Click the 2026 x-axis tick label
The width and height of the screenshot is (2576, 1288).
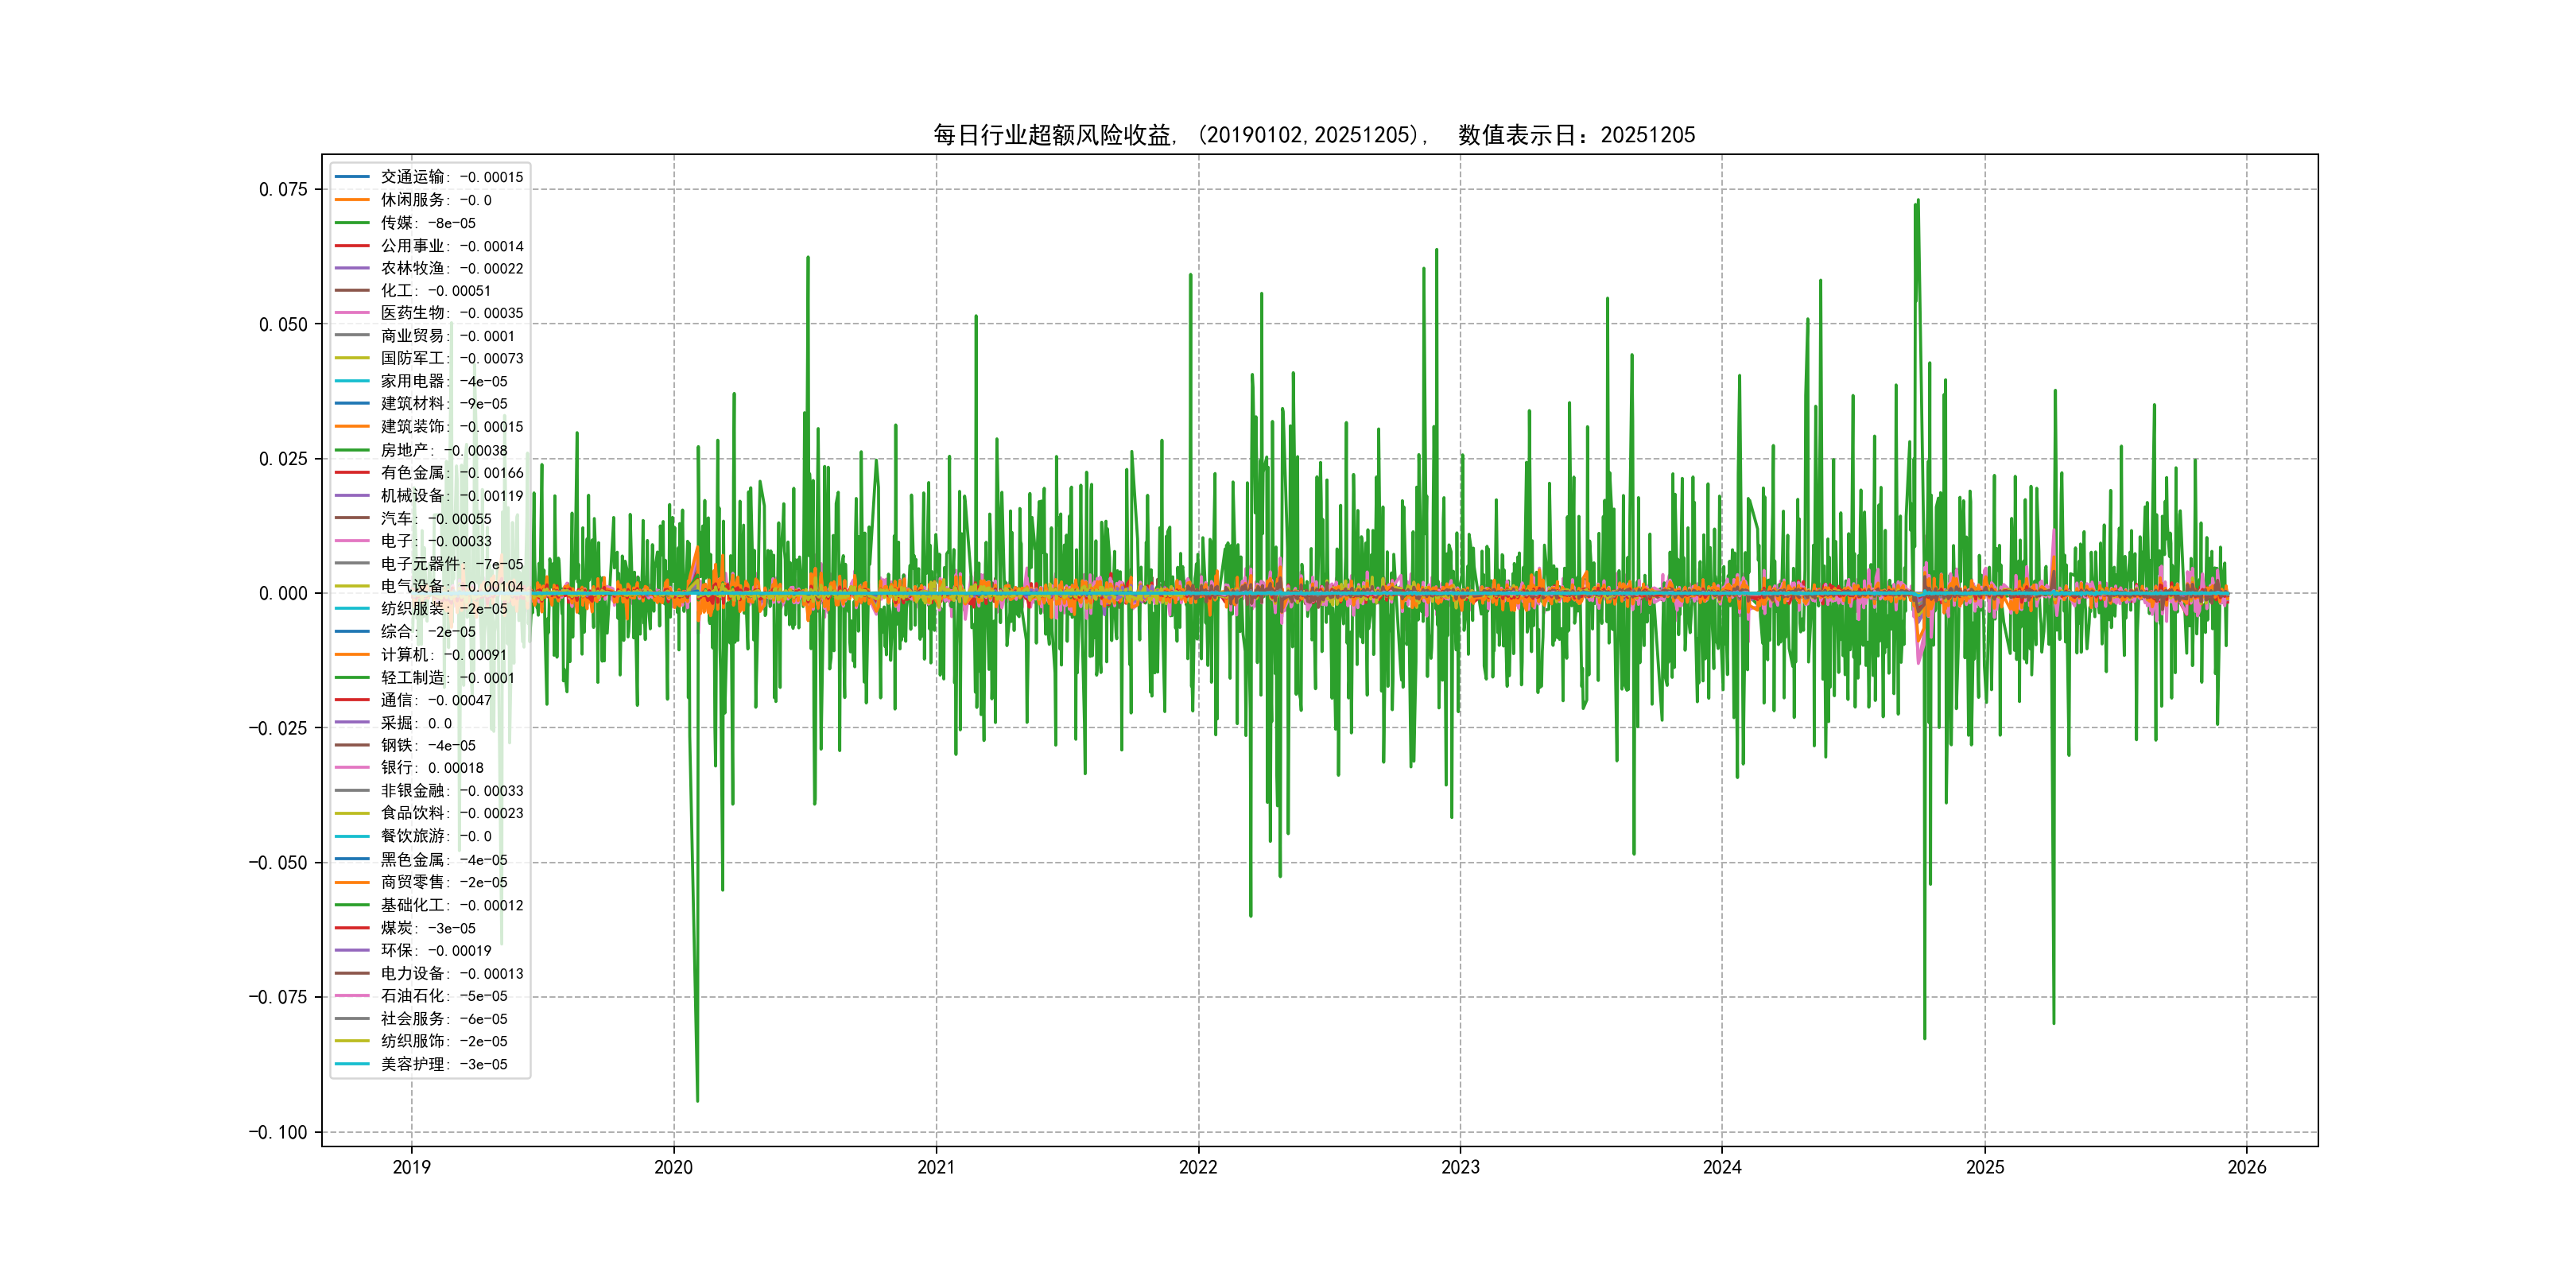point(2246,1167)
